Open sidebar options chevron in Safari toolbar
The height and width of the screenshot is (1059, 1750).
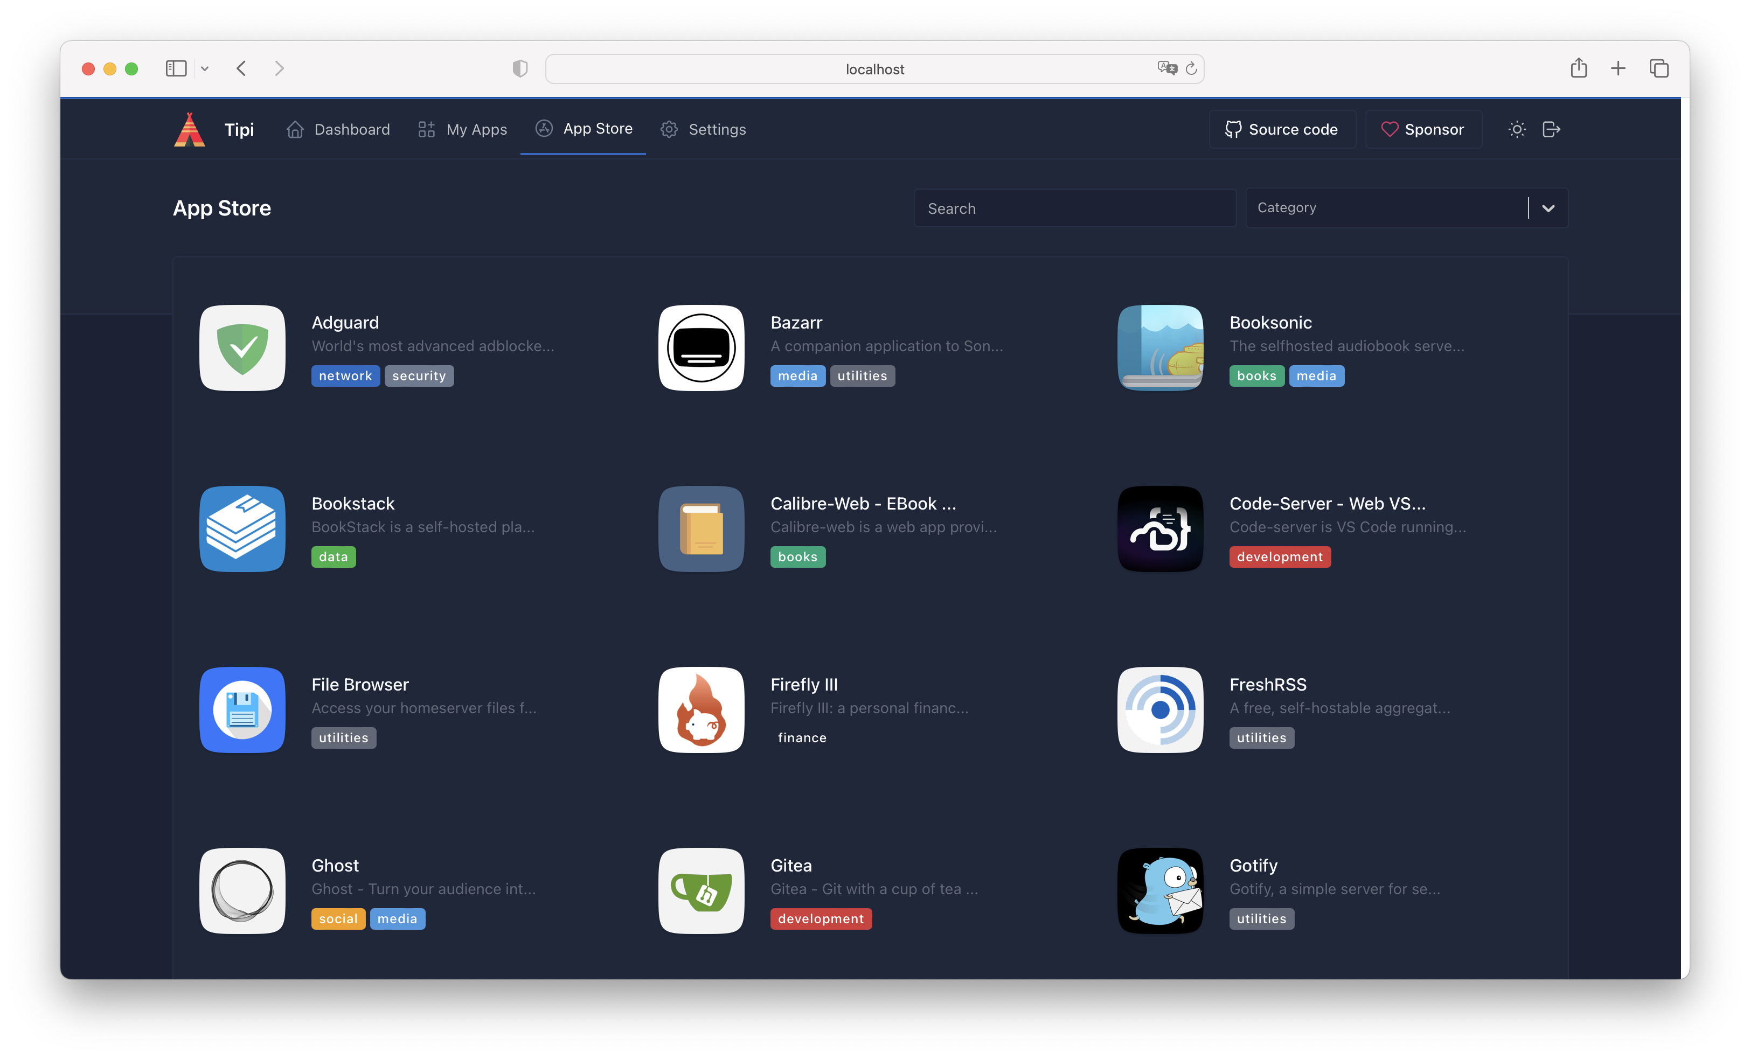tap(205, 69)
